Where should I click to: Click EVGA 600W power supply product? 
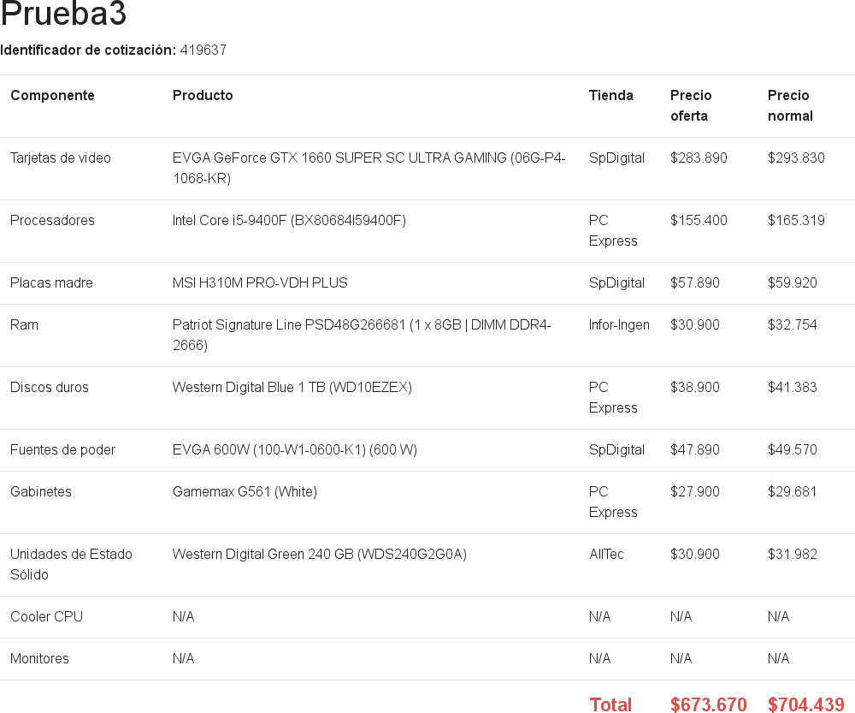pos(294,450)
